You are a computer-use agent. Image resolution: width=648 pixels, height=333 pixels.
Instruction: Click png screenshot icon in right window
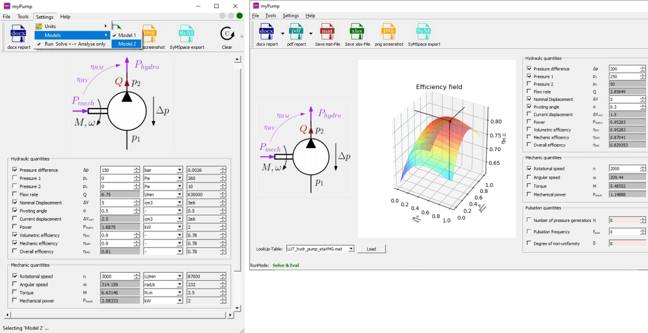(389, 32)
